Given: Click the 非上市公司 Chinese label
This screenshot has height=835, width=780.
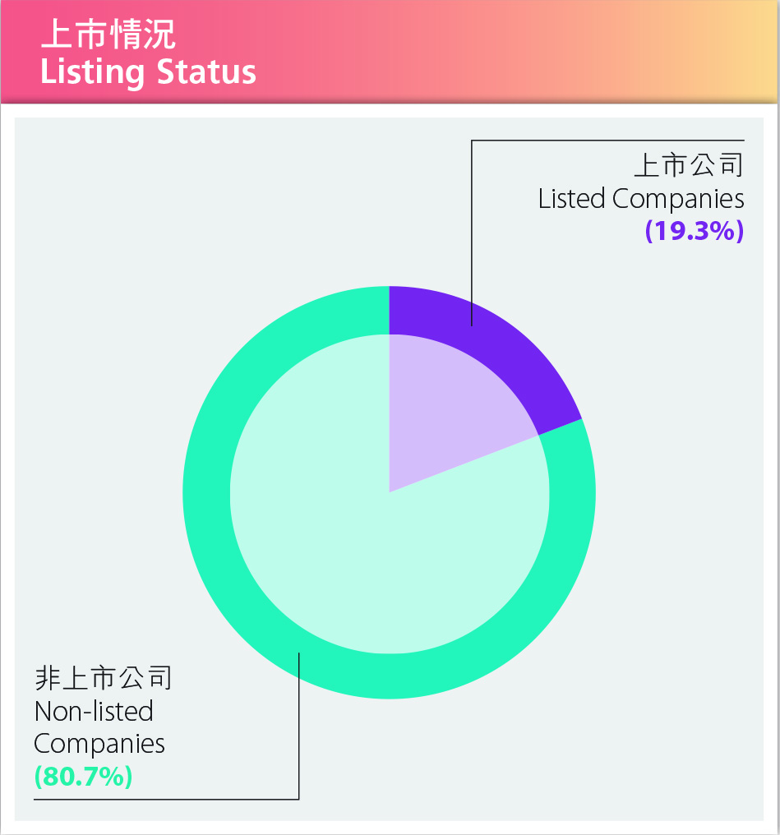Looking at the screenshot, I should (104, 678).
